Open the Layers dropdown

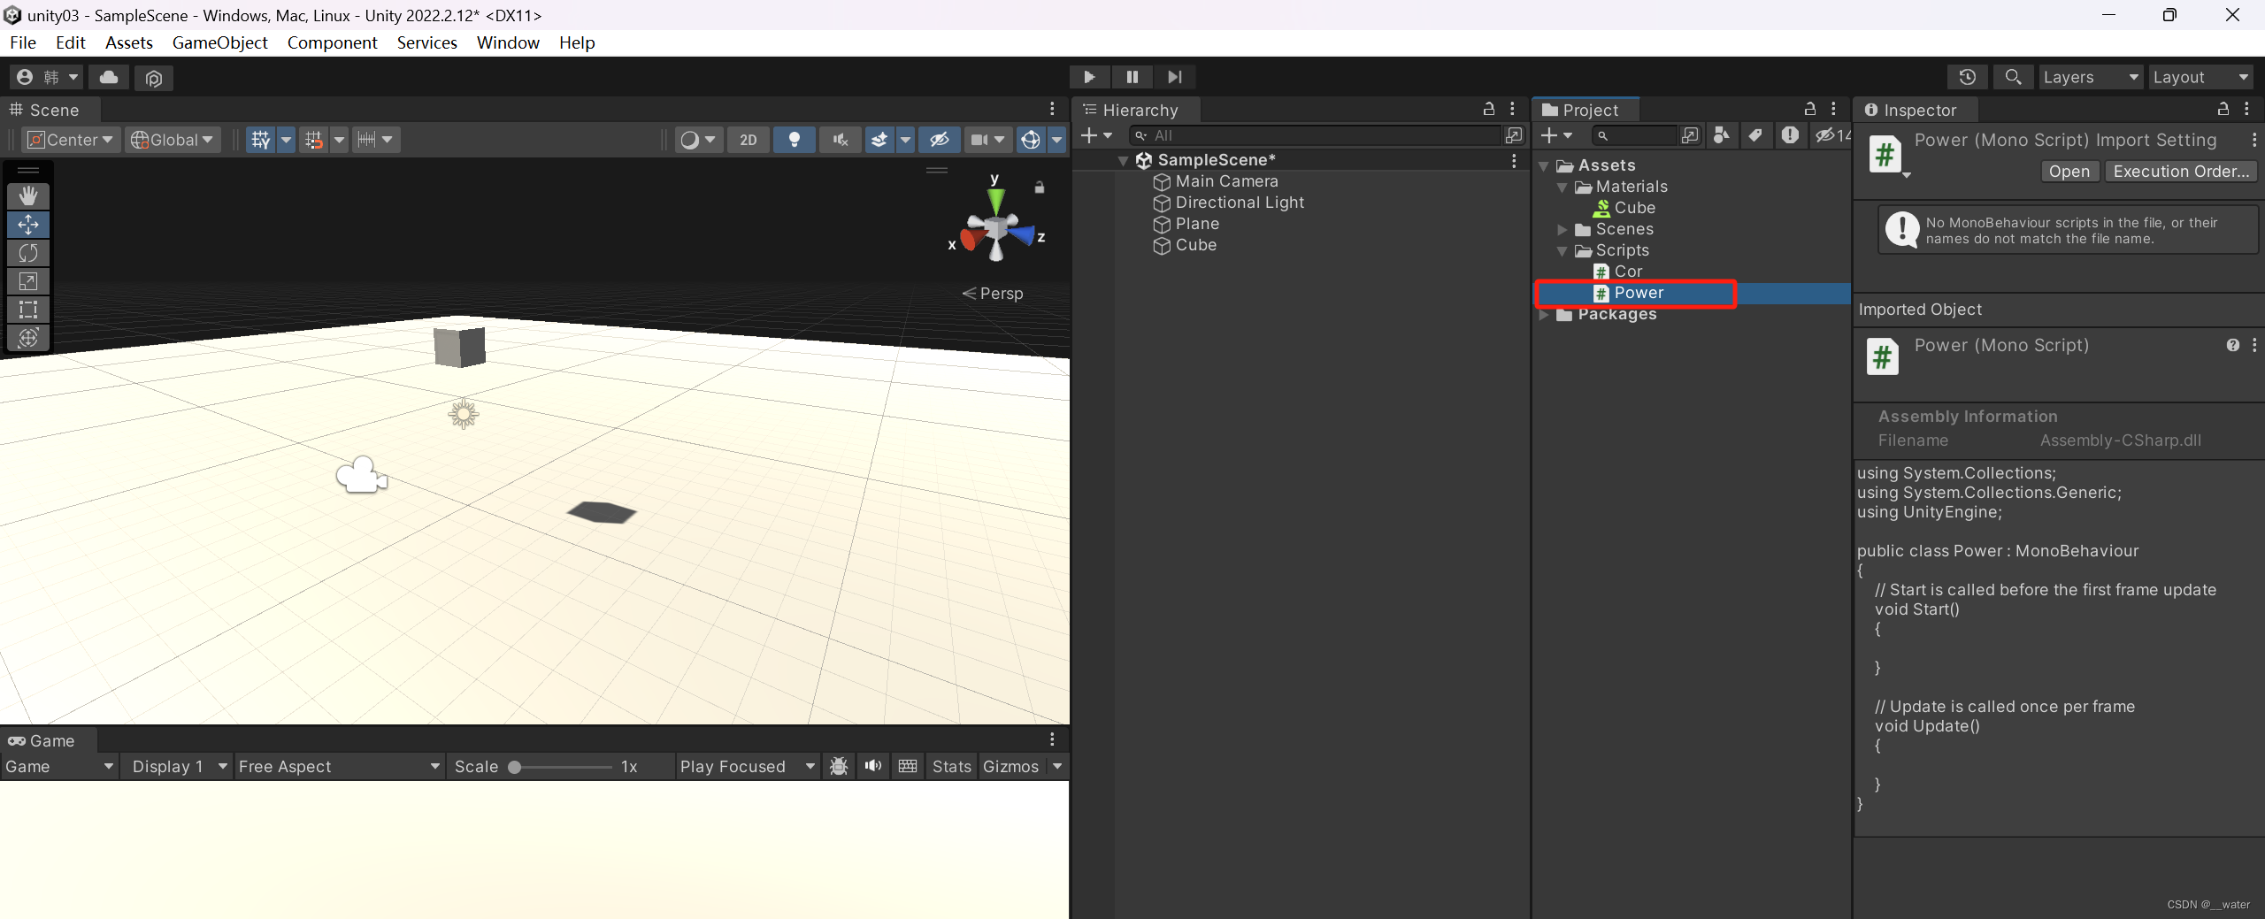point(2090,77)
